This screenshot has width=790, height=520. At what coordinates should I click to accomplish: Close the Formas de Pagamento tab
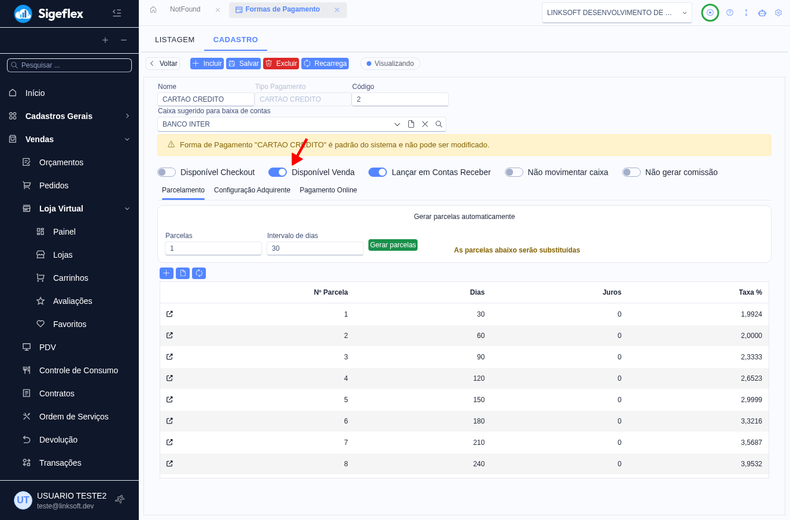pos(337,10)
